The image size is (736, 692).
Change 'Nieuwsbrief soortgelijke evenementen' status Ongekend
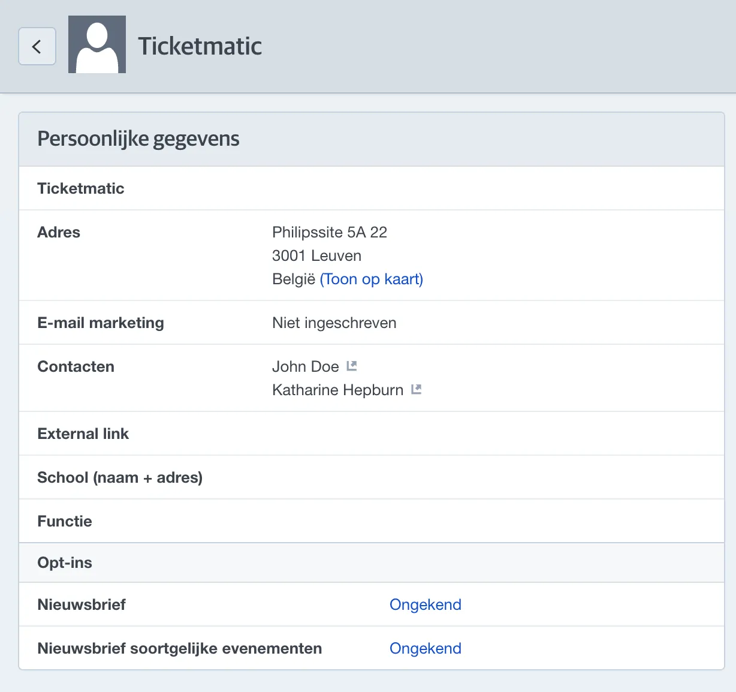point(426,648)
